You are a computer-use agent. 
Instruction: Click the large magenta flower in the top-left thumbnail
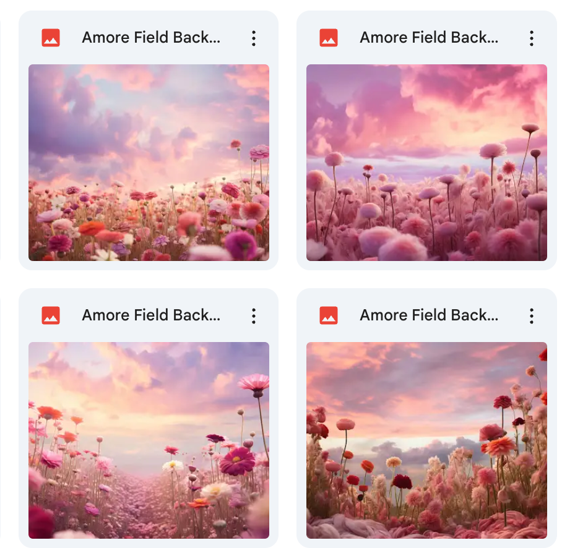241,244
